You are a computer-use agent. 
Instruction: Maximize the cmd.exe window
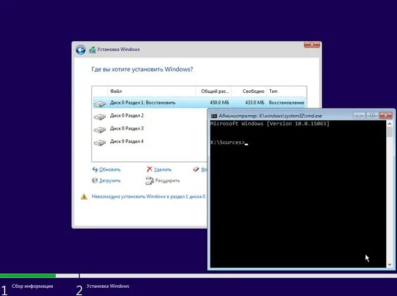(x=372, y=116)
